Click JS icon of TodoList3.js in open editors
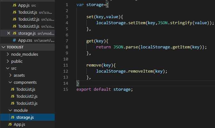 click(14, 26)
